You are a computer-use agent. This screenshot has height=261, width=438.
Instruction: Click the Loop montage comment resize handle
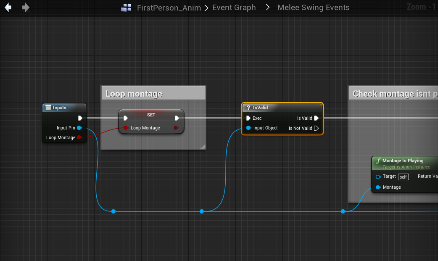point(203,146)
